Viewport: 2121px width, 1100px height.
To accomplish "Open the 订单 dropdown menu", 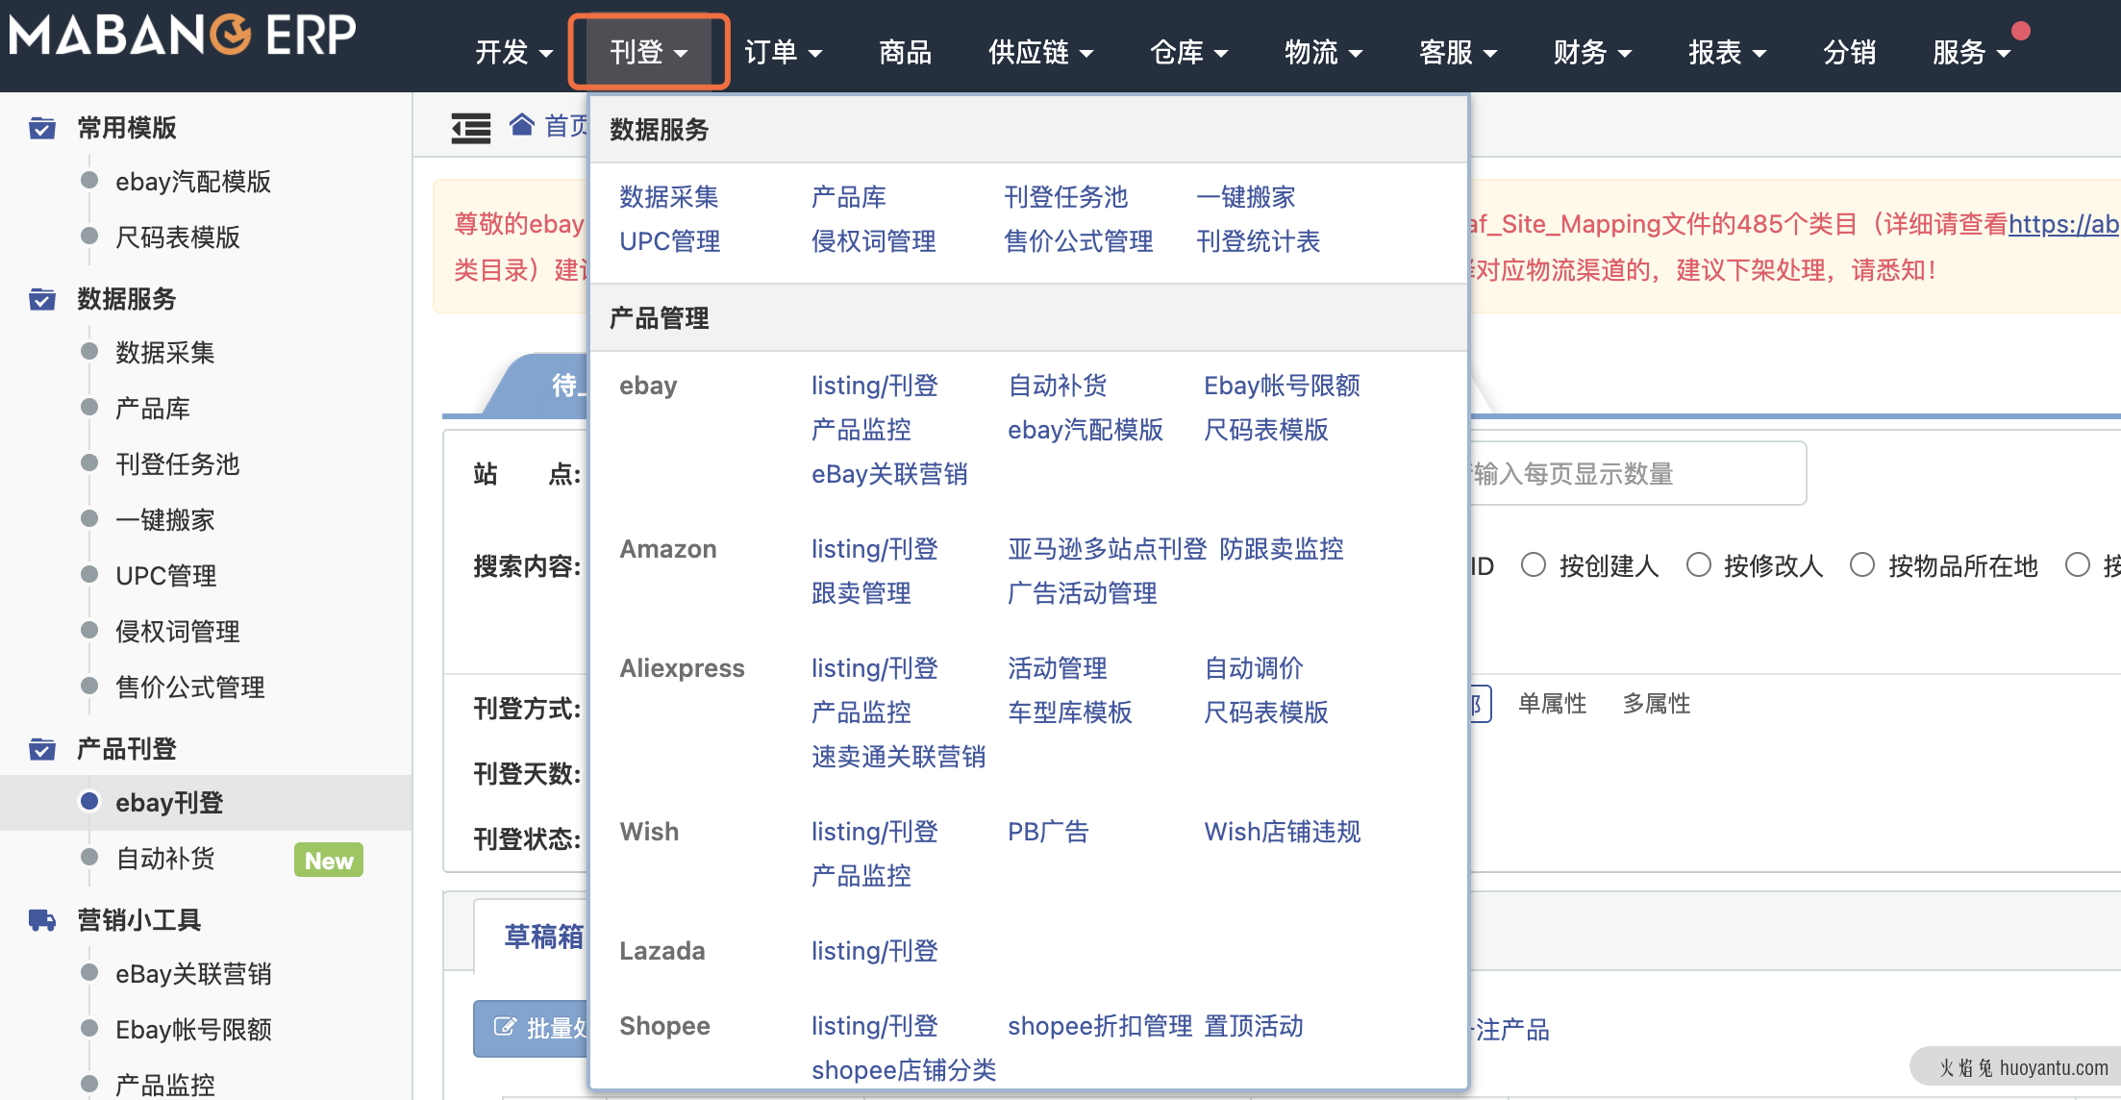I will click(783, 53).
